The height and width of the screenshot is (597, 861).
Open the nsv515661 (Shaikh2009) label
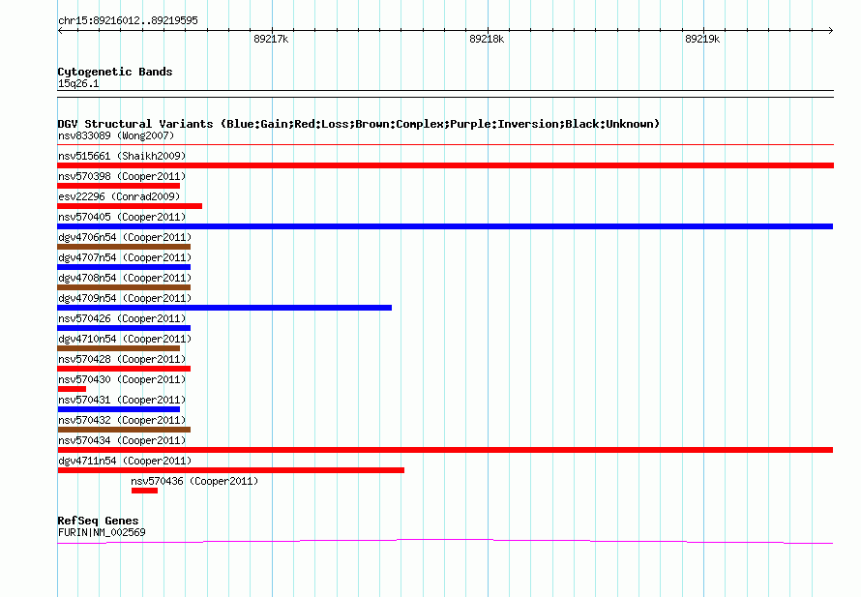(x=122, y=156)
